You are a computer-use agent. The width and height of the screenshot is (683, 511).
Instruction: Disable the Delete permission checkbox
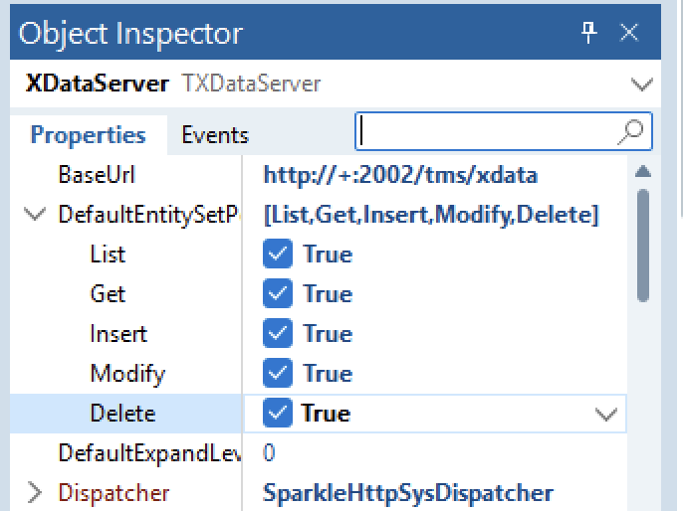278,413
